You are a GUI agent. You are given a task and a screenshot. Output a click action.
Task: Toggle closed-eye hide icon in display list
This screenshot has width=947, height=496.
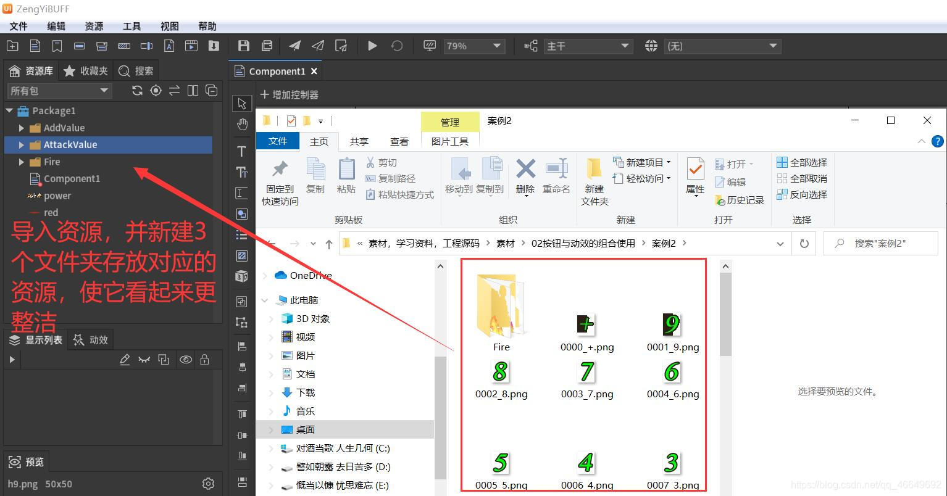coord(144,360)
